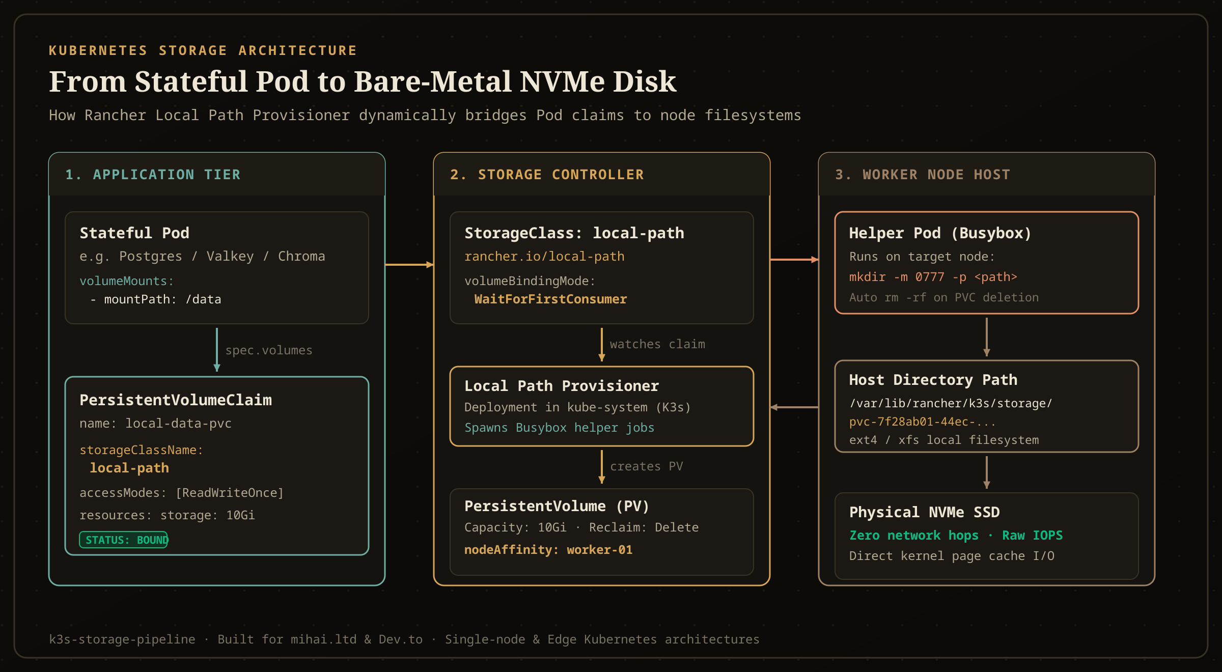Viewport: 1222px width, 672px height.
Task: Click the PersistentVolumeClaim heading
Action: click(176, 400)
